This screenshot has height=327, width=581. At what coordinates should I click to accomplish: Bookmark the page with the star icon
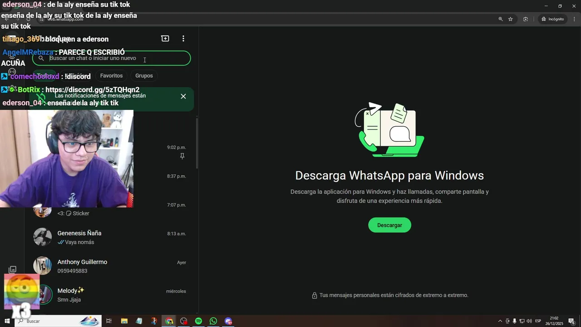point(511,19)
